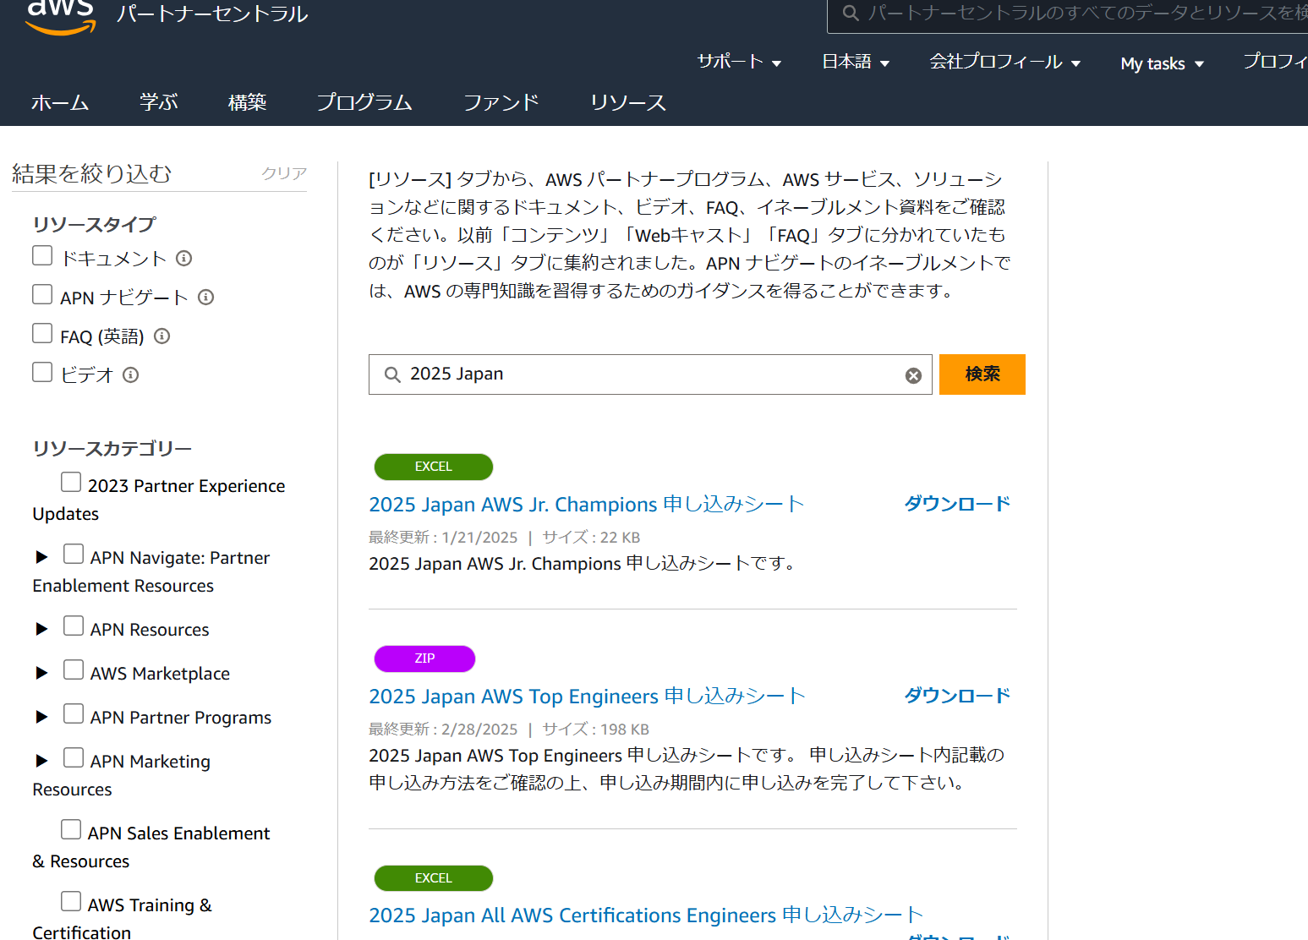Go to the ホーム tab
The height and width of the screenshot is (940, 1308).
60,102
